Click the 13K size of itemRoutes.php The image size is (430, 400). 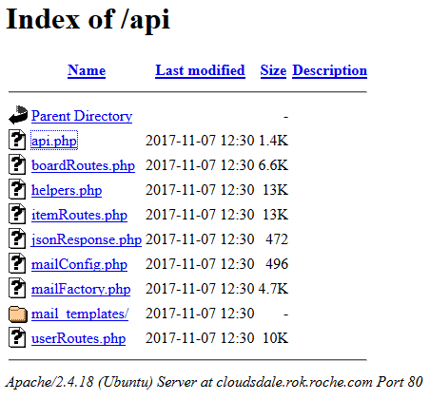point(276,215)
